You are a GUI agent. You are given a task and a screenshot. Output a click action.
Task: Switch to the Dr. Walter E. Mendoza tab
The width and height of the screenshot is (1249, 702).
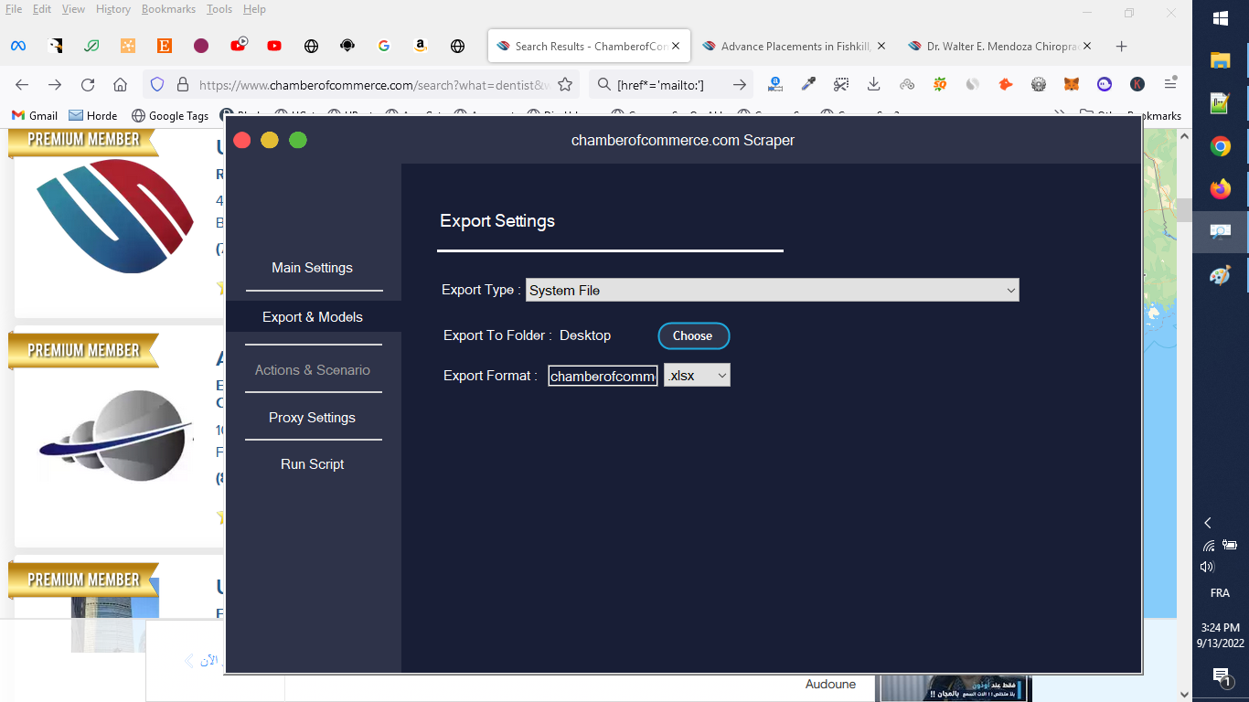point(1000,46)
